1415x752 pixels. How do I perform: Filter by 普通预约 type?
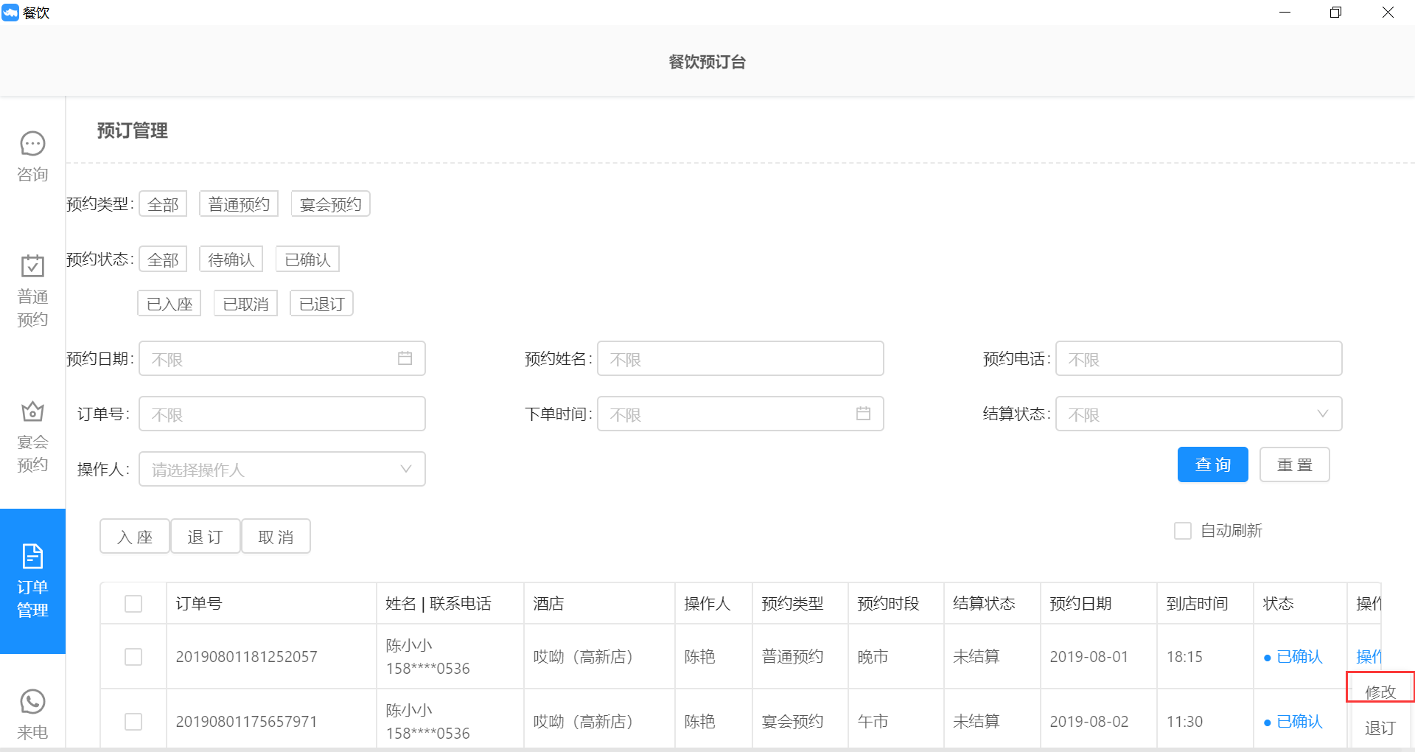tap(239, 204)
